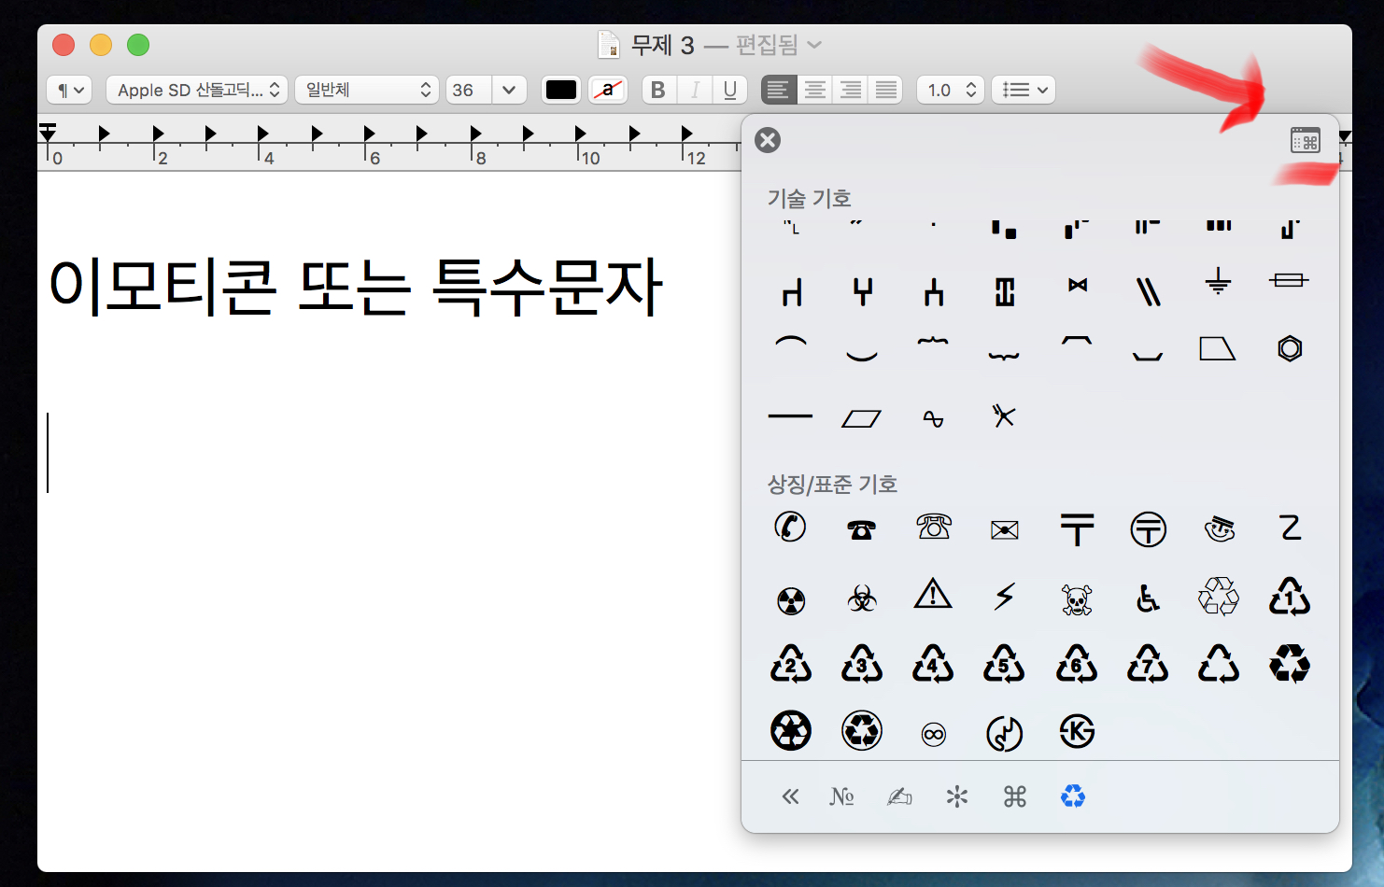Align text to the left
Viewport: 1384px width, 887px height.
(x=778, y=90)
